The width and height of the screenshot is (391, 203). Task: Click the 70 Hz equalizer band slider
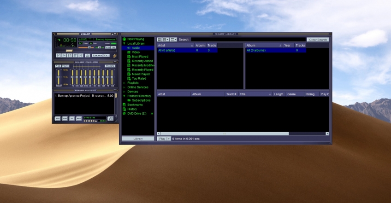72,77
